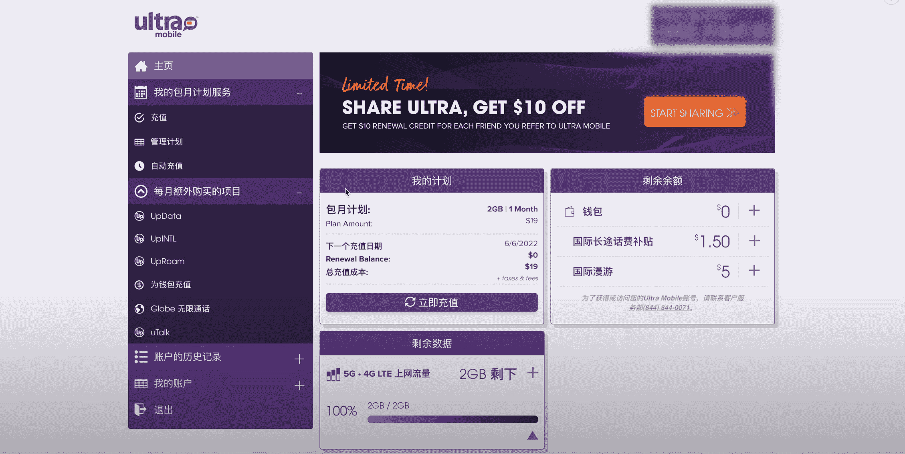This screenshot has width=905, height=454.
Task: Click the Plan Amount: label
Action: pos(349,224)
